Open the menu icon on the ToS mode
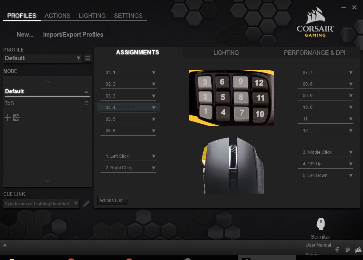Screen dimensions: 363x260 tap(86, 103)
